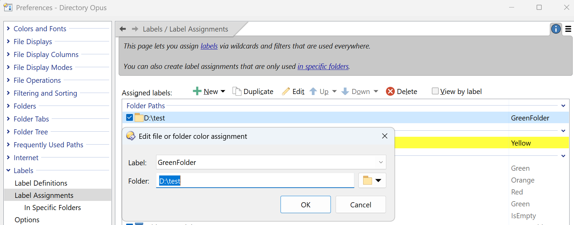Viewport: 574px width, 225px height.
Task: Open the blue info help icon
Action: (556, 29)
